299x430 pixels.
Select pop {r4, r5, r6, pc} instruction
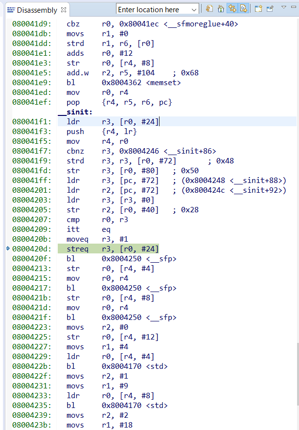click(x=119, y=102)
